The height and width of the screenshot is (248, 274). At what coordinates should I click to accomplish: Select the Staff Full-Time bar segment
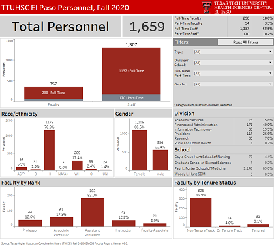coord(131,71)
